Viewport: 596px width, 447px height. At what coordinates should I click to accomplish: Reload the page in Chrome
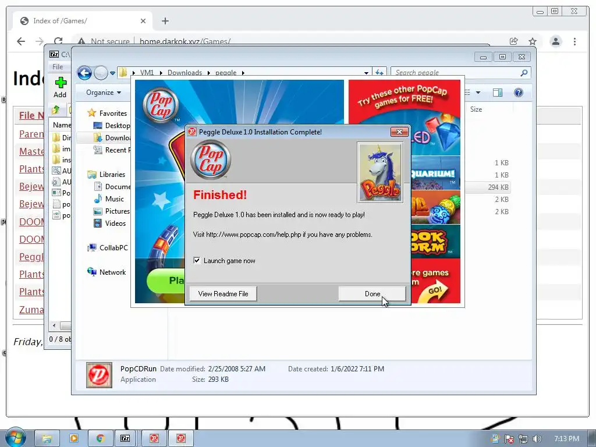(x=58, y=41)
